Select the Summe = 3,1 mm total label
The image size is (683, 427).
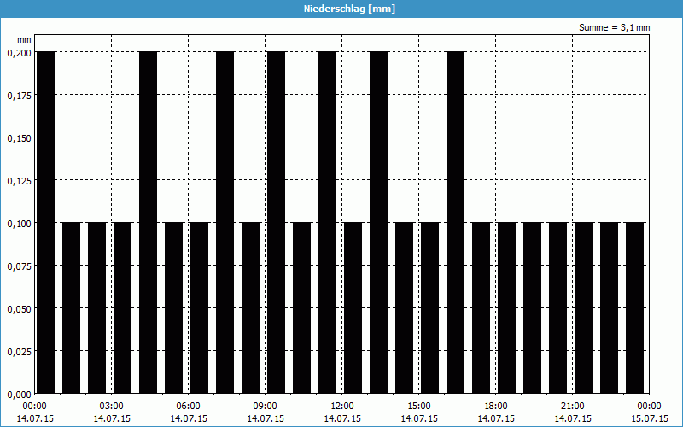click(x=614, y=27)
